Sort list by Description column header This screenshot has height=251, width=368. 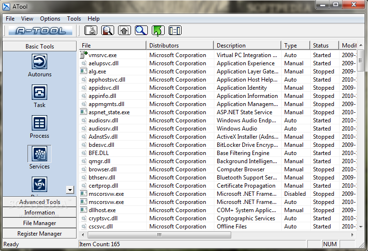248,46
